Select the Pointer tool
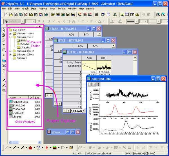The image size is (169, 156). [4, 30]
